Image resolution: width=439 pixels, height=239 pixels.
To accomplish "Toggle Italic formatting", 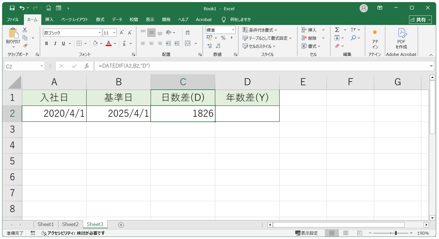I will point(55,44).
